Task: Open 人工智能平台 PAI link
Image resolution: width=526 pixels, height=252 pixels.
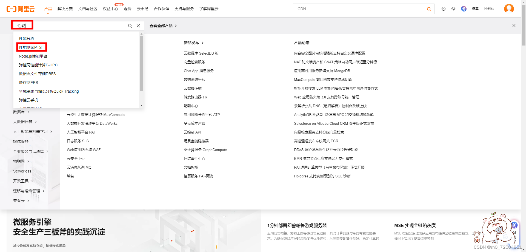Action: [81, 132]
